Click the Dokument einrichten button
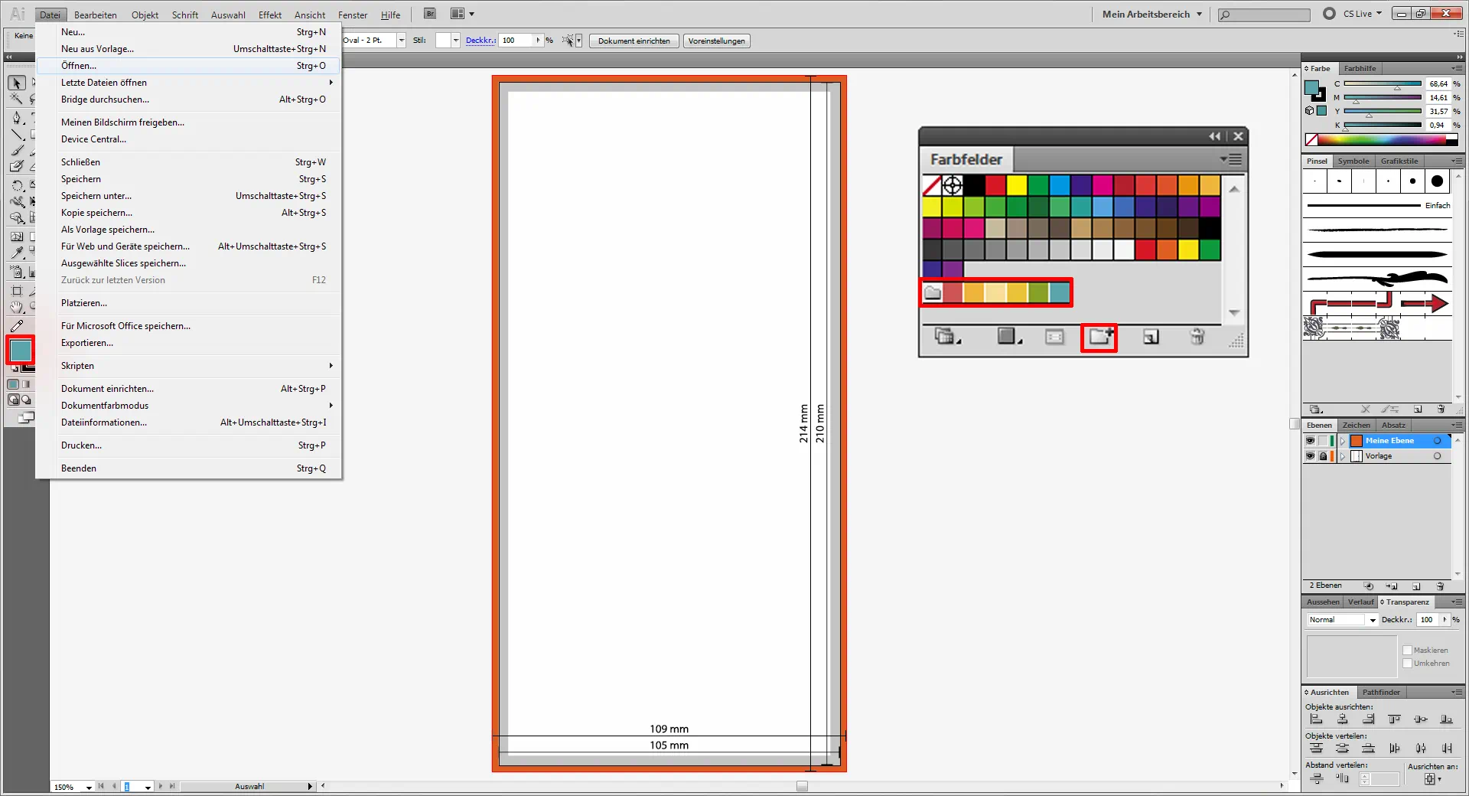The height and width of the screenshot is (796, 1469). coord(634,41)
